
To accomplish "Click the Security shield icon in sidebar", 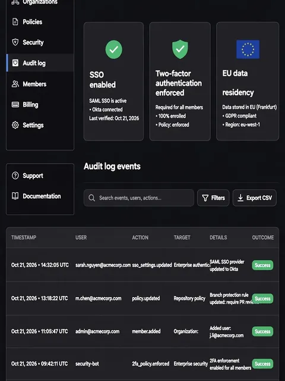I will click(15, 42).
